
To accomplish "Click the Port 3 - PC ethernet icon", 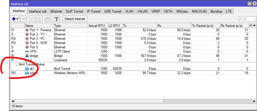I will pyautogui.click(x=27, y=39).
